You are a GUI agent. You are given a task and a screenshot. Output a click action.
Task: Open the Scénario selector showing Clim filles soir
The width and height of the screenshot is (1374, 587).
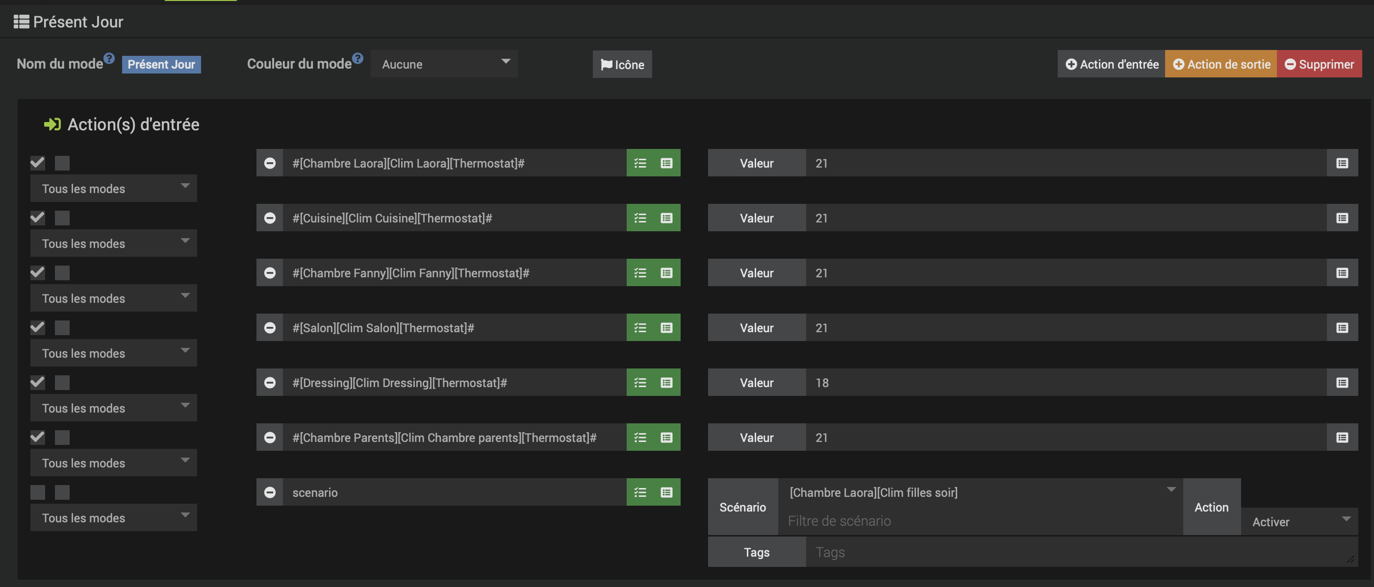[x=980, y=492]
